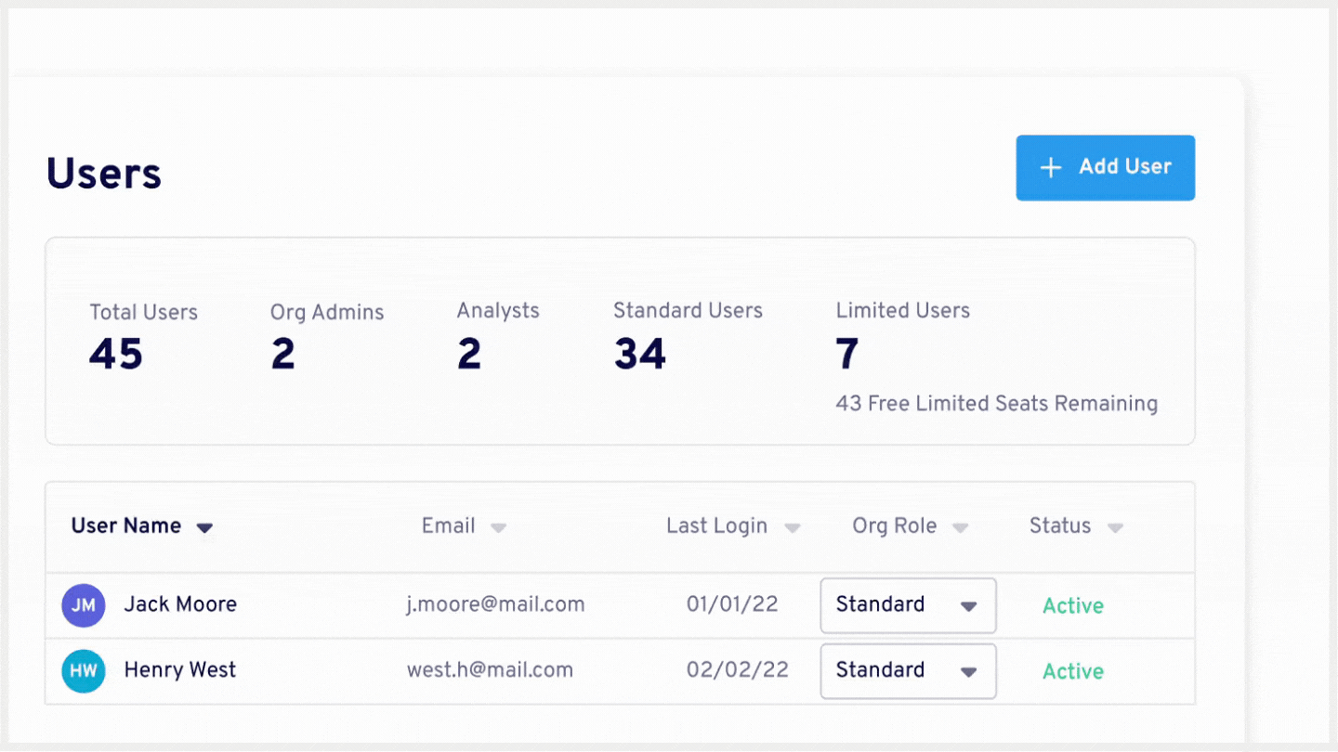Viewport: 1338px width, 752px height.
Task: Click the Add User button
Action: pyautogui.click(x=1105, y=168)
